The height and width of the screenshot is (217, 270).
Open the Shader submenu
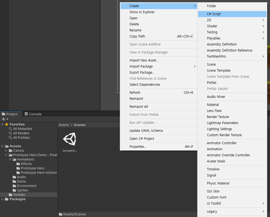tap(232, 26)
